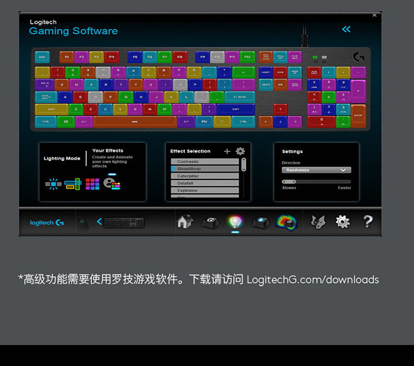Image resolution: width=414 pixels, height=366 pixels.
Task: Add a new effect with plus icon
Action: tap(227, 151)
